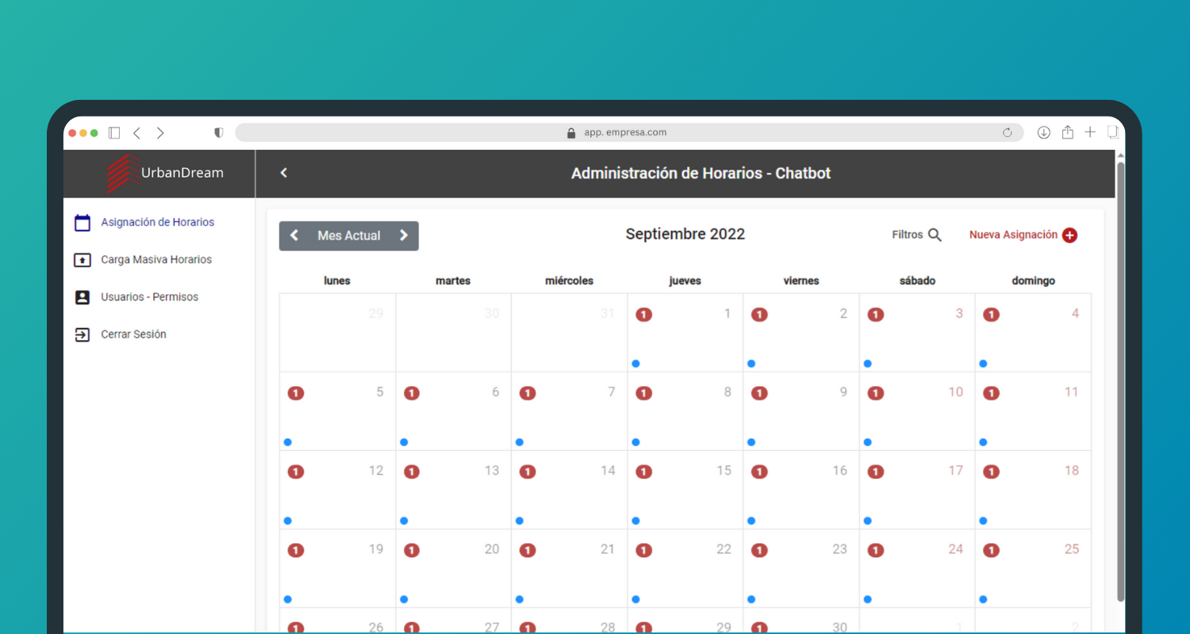Advance to next month with right chevron
1190x634 pixels.
point(403,235)
